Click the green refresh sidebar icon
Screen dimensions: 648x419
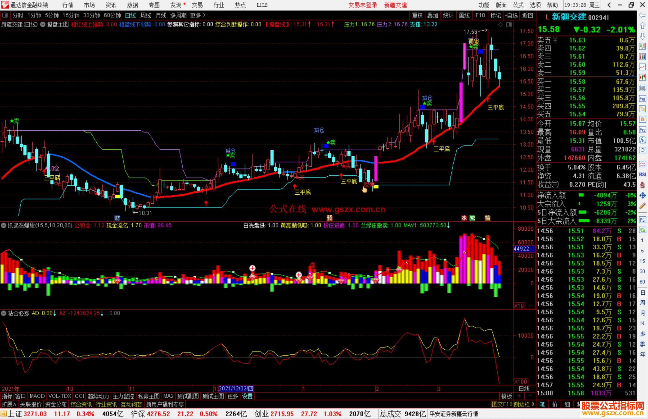pos(642,230)
